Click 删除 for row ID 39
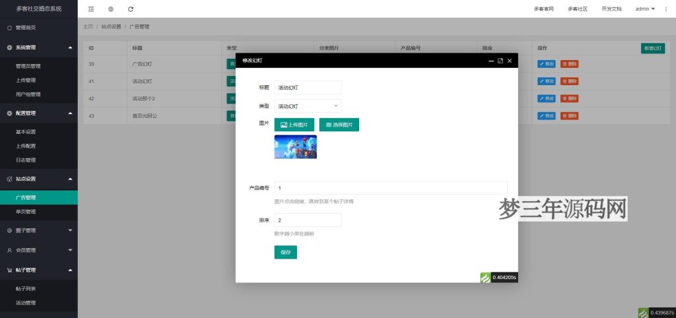 pyautogui.click(x=570, y=64)
